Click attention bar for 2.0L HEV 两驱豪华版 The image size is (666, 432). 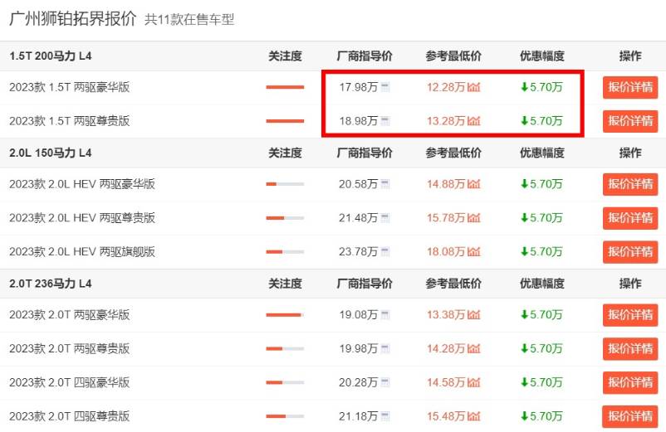[285, 184]
